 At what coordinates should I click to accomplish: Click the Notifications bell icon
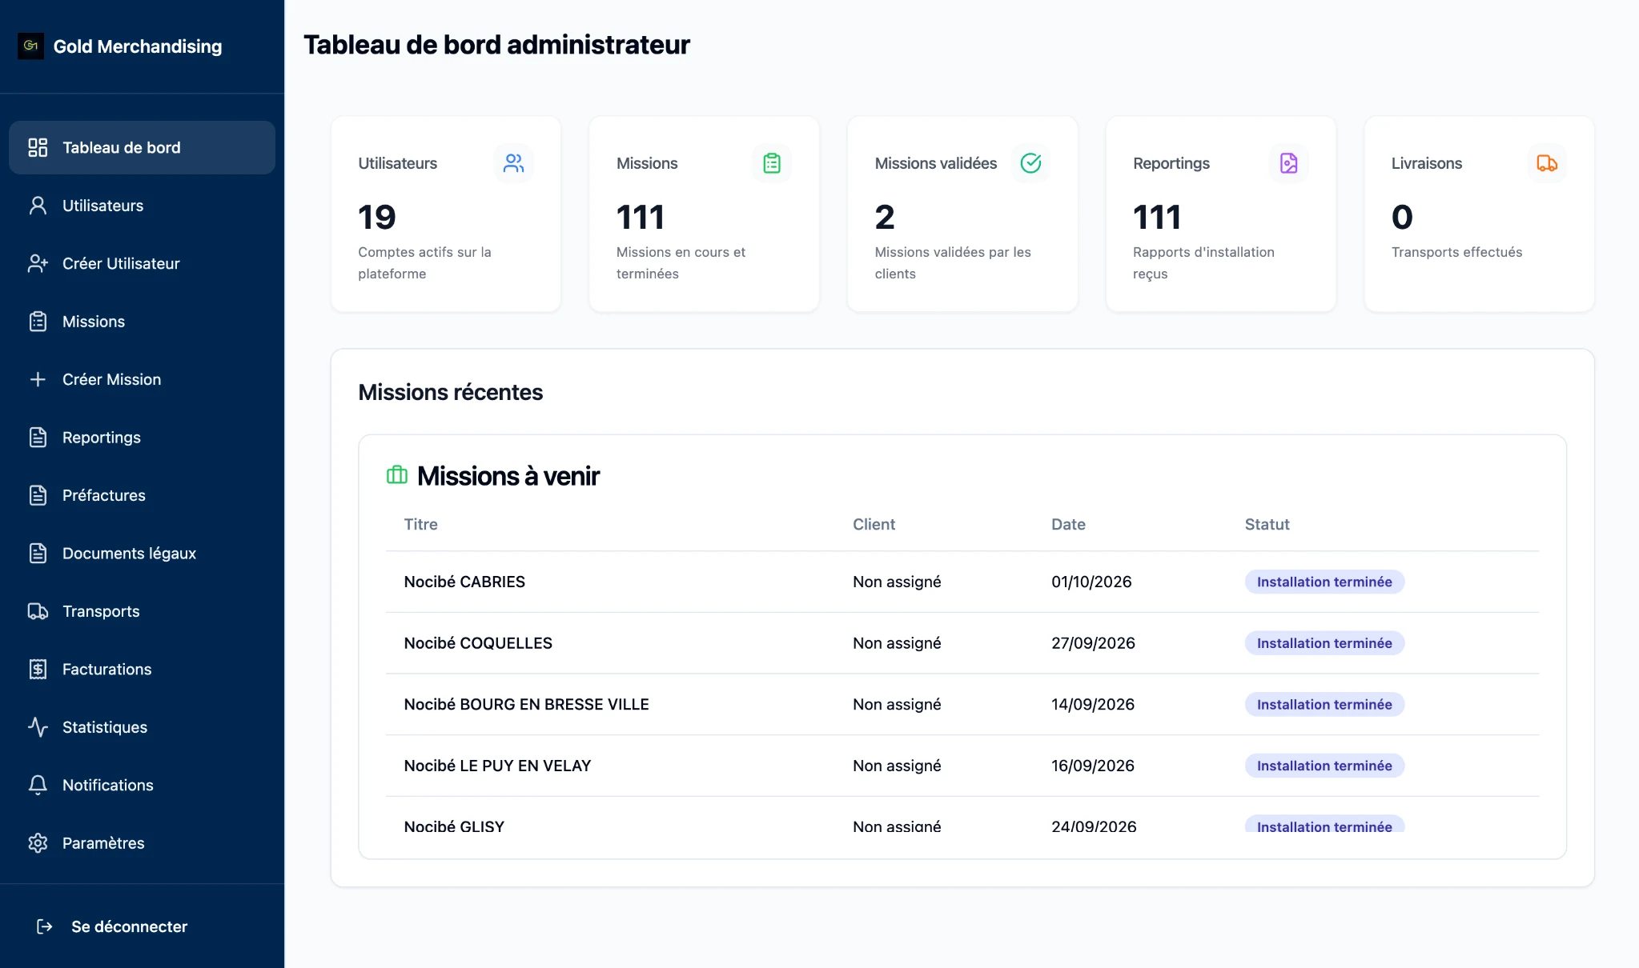coord(38,786)
